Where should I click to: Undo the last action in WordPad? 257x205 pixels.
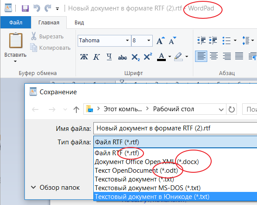coord(37,8)
